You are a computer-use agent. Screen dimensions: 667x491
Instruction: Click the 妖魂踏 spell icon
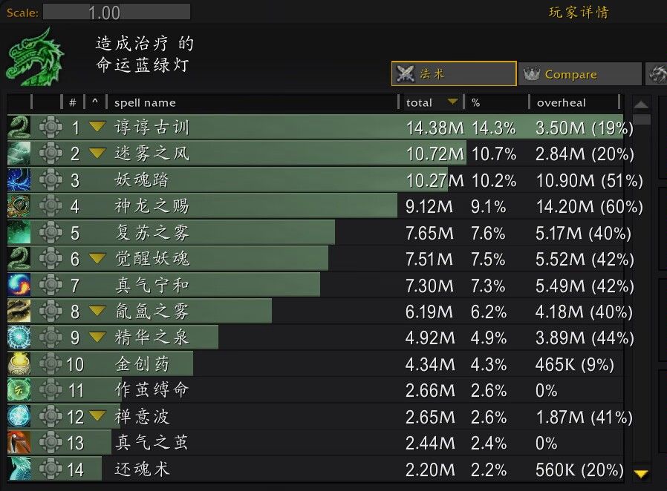[x=19, y=179]
